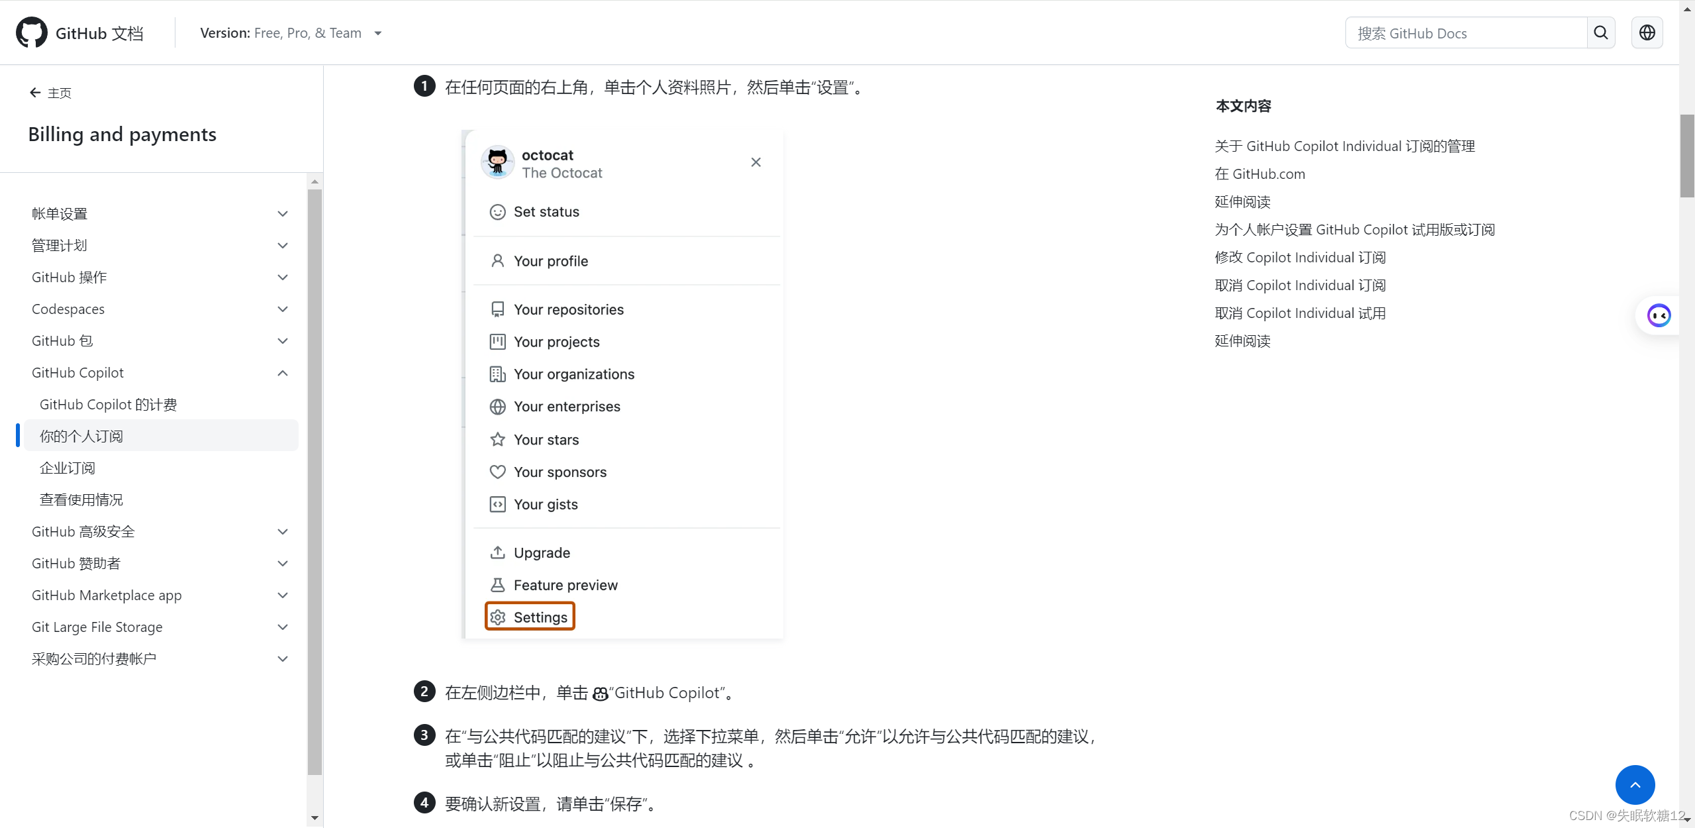1695x828 pixels.
Task: Click the floating assistant face icon
Action: [1659, 315]
